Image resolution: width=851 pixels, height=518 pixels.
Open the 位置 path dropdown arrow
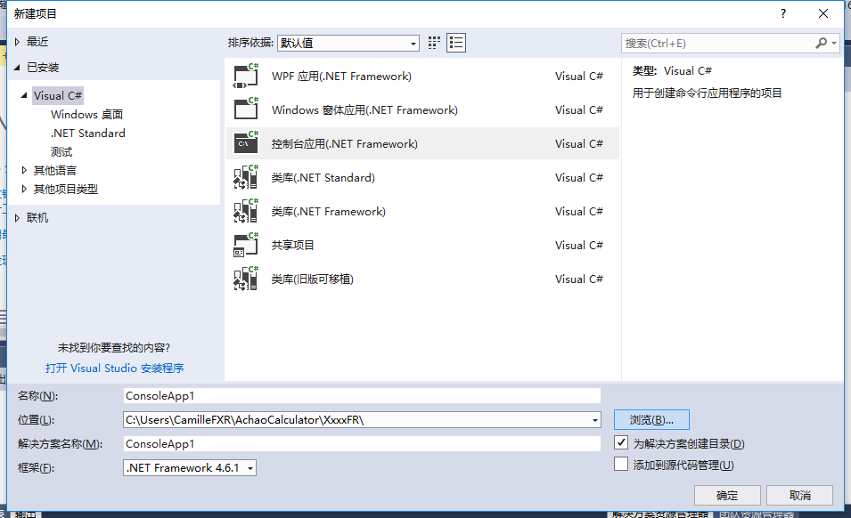point(595,420)
